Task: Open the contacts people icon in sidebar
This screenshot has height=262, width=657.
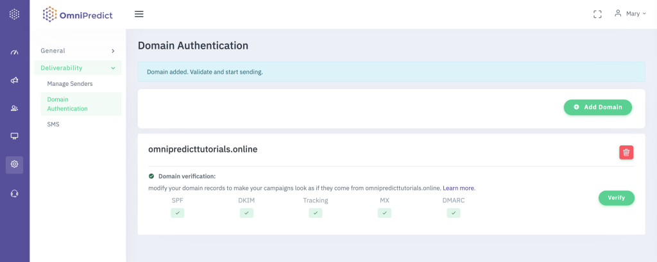Action: click(14, 108)
